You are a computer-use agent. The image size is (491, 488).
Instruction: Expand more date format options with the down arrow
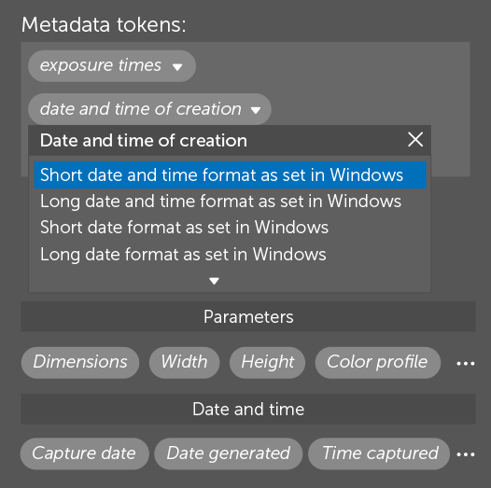[x=214, y=281]
